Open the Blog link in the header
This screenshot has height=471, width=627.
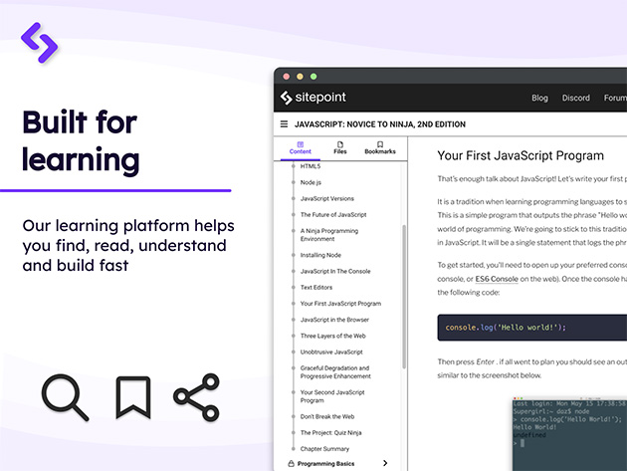coord(539,98)
